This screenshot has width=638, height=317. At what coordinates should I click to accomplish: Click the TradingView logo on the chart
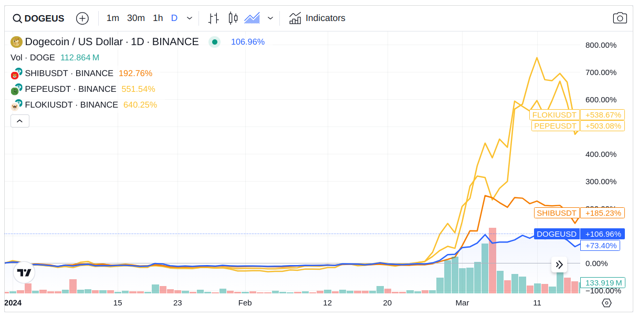point(24,272)
